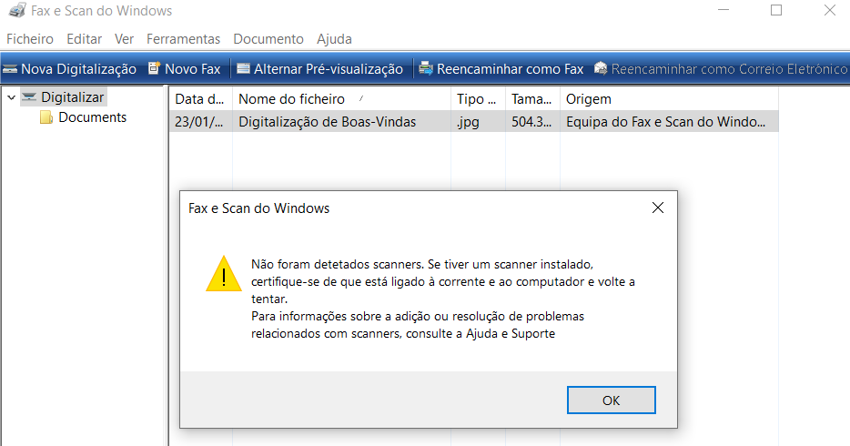The image size is (850, 446).
Task: Click the yellow warning triangle icon
Action: coord(224,274)
